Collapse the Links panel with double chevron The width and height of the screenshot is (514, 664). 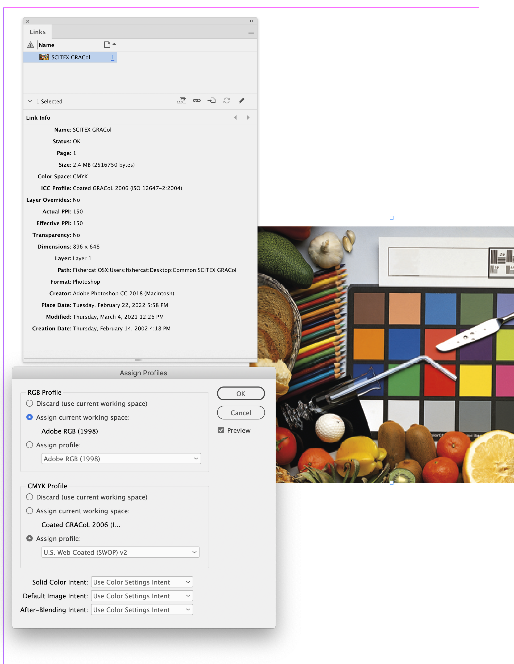251,21
